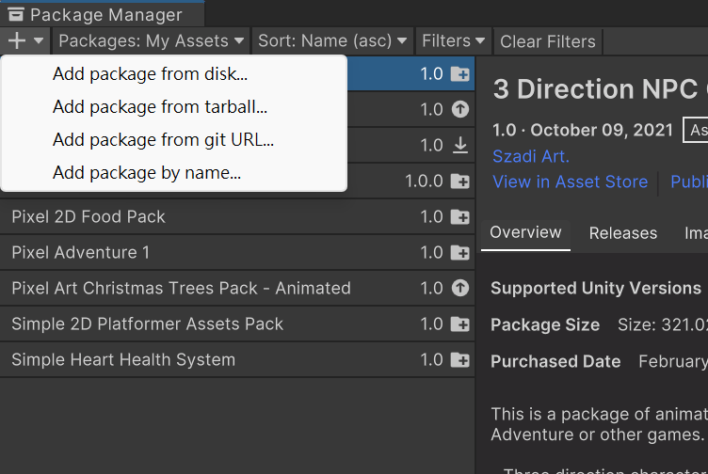
Task: Select Pixel Art Christmas Trees Pack - Animated
Action: point(237,288)
